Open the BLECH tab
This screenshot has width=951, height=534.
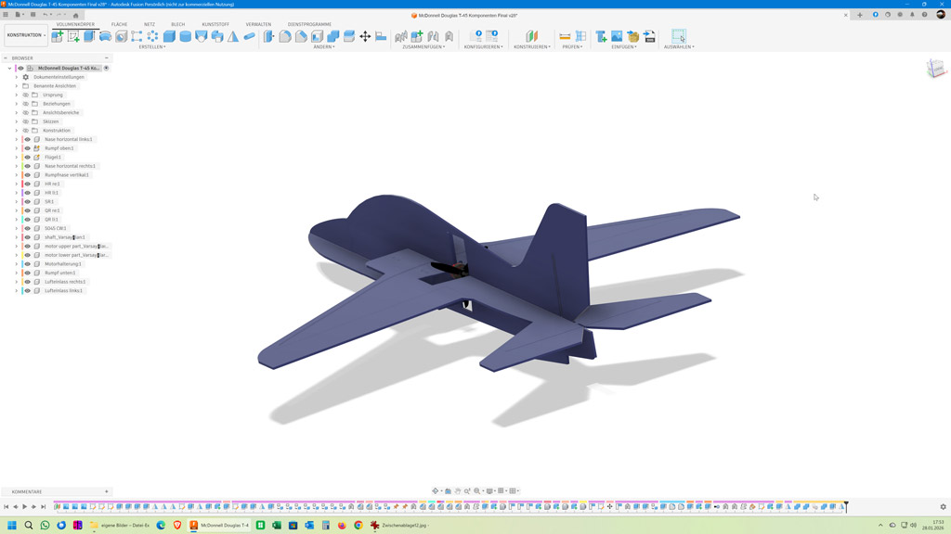(x=177, y=25)
